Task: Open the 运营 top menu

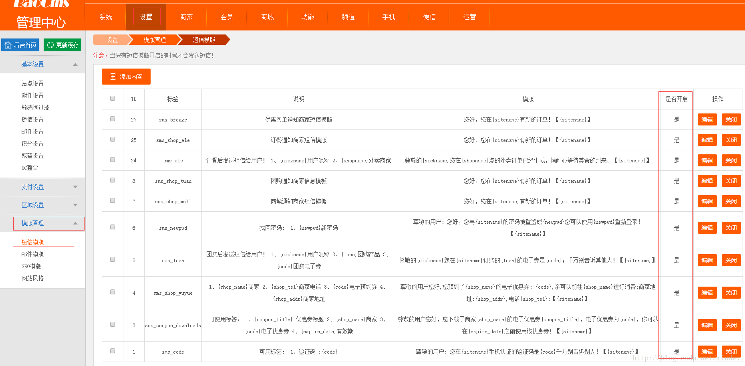Action: pyautogui.click(x=469, y=17)
